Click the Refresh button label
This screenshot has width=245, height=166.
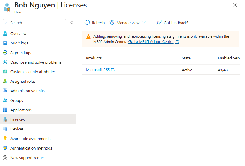pos(98,23)
